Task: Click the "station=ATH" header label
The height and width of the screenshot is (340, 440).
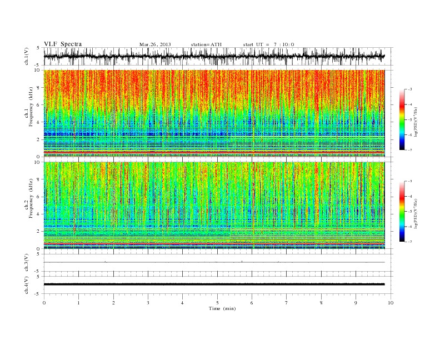Action: tap(206, 44)
